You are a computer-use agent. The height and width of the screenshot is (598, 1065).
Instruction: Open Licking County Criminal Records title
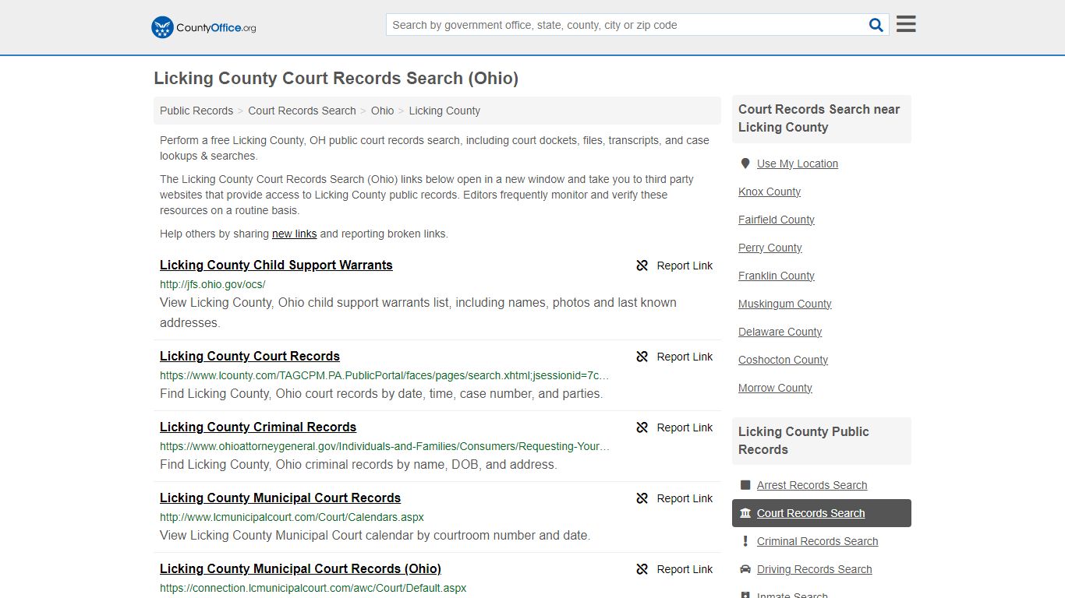point(258,427)
